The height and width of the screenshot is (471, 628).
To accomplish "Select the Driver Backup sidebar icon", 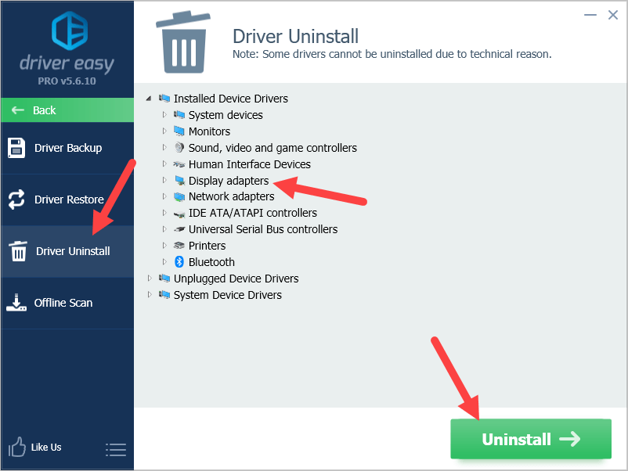I will 16,147.
